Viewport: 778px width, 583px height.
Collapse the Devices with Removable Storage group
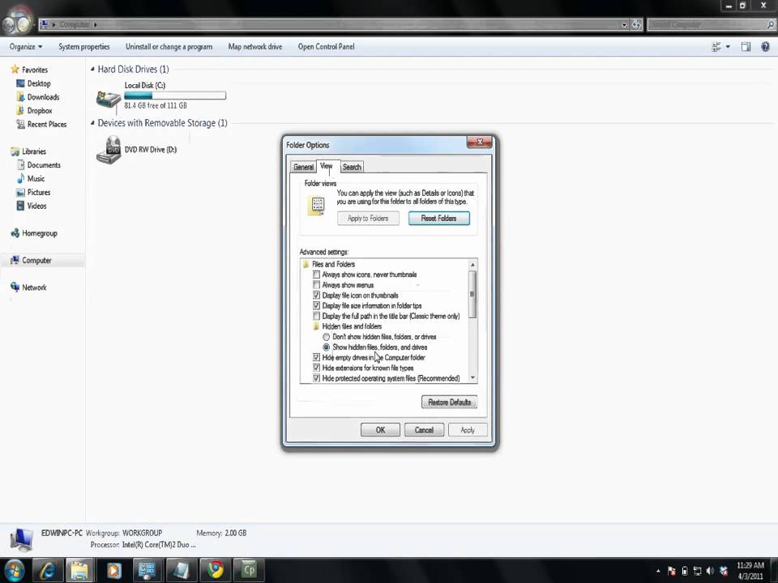point(92,123)
